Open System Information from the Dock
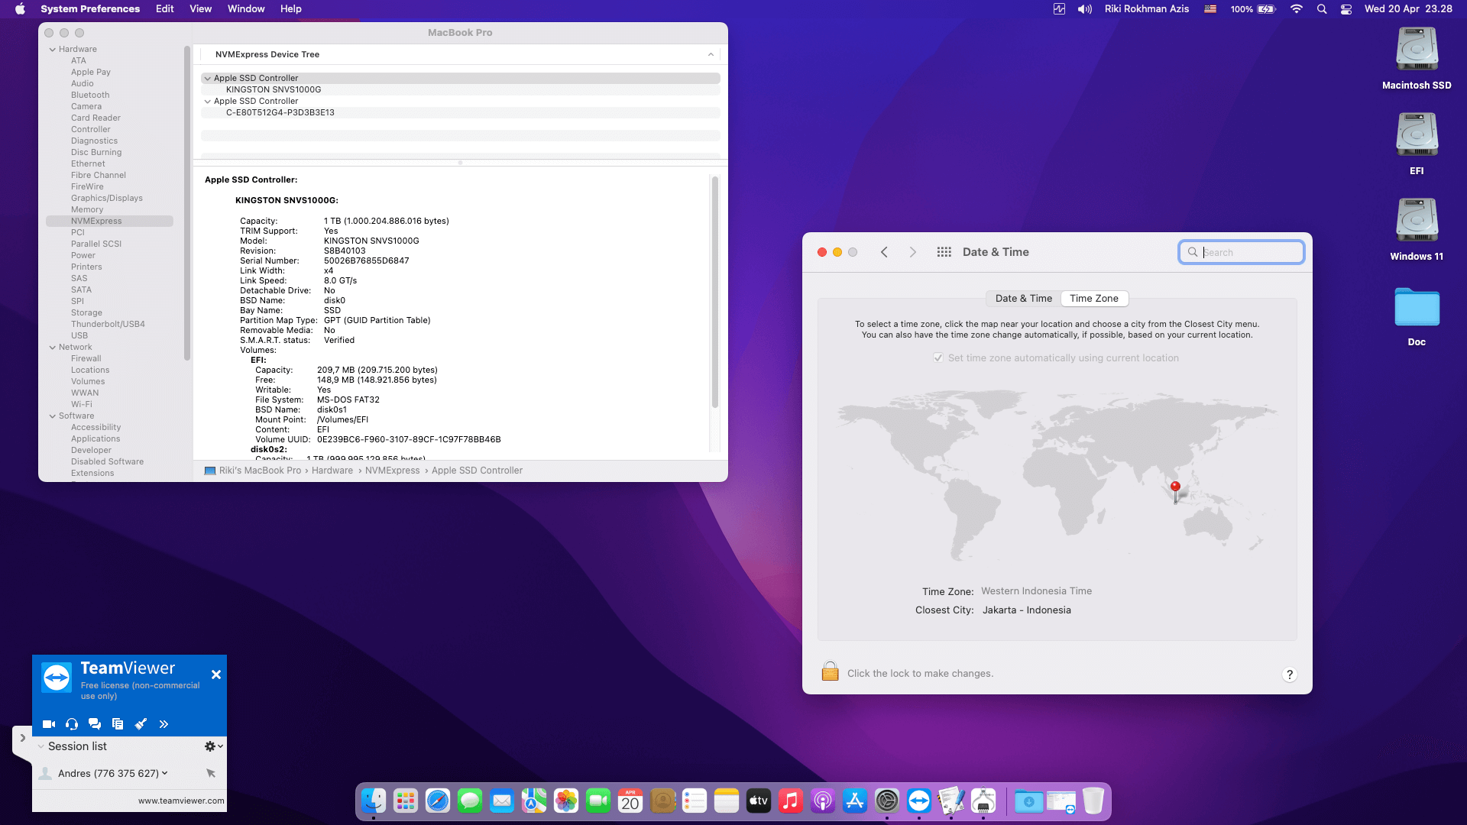1467x825 pixels. point(983,801)
